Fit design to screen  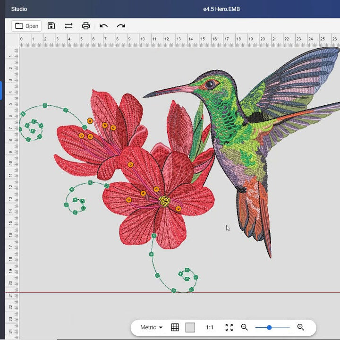229,327
